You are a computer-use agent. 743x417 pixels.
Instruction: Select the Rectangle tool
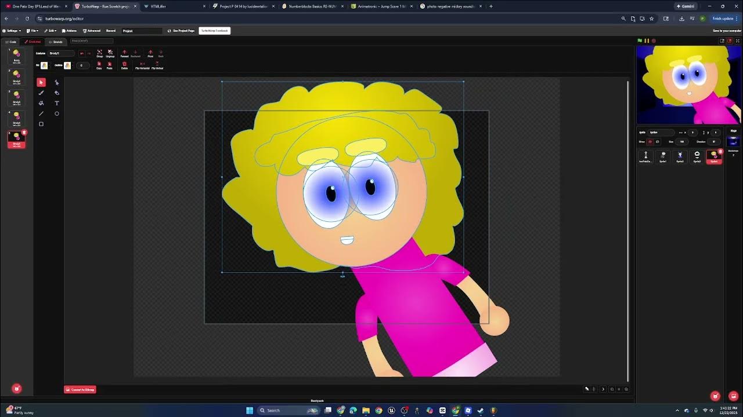[41, 124]
